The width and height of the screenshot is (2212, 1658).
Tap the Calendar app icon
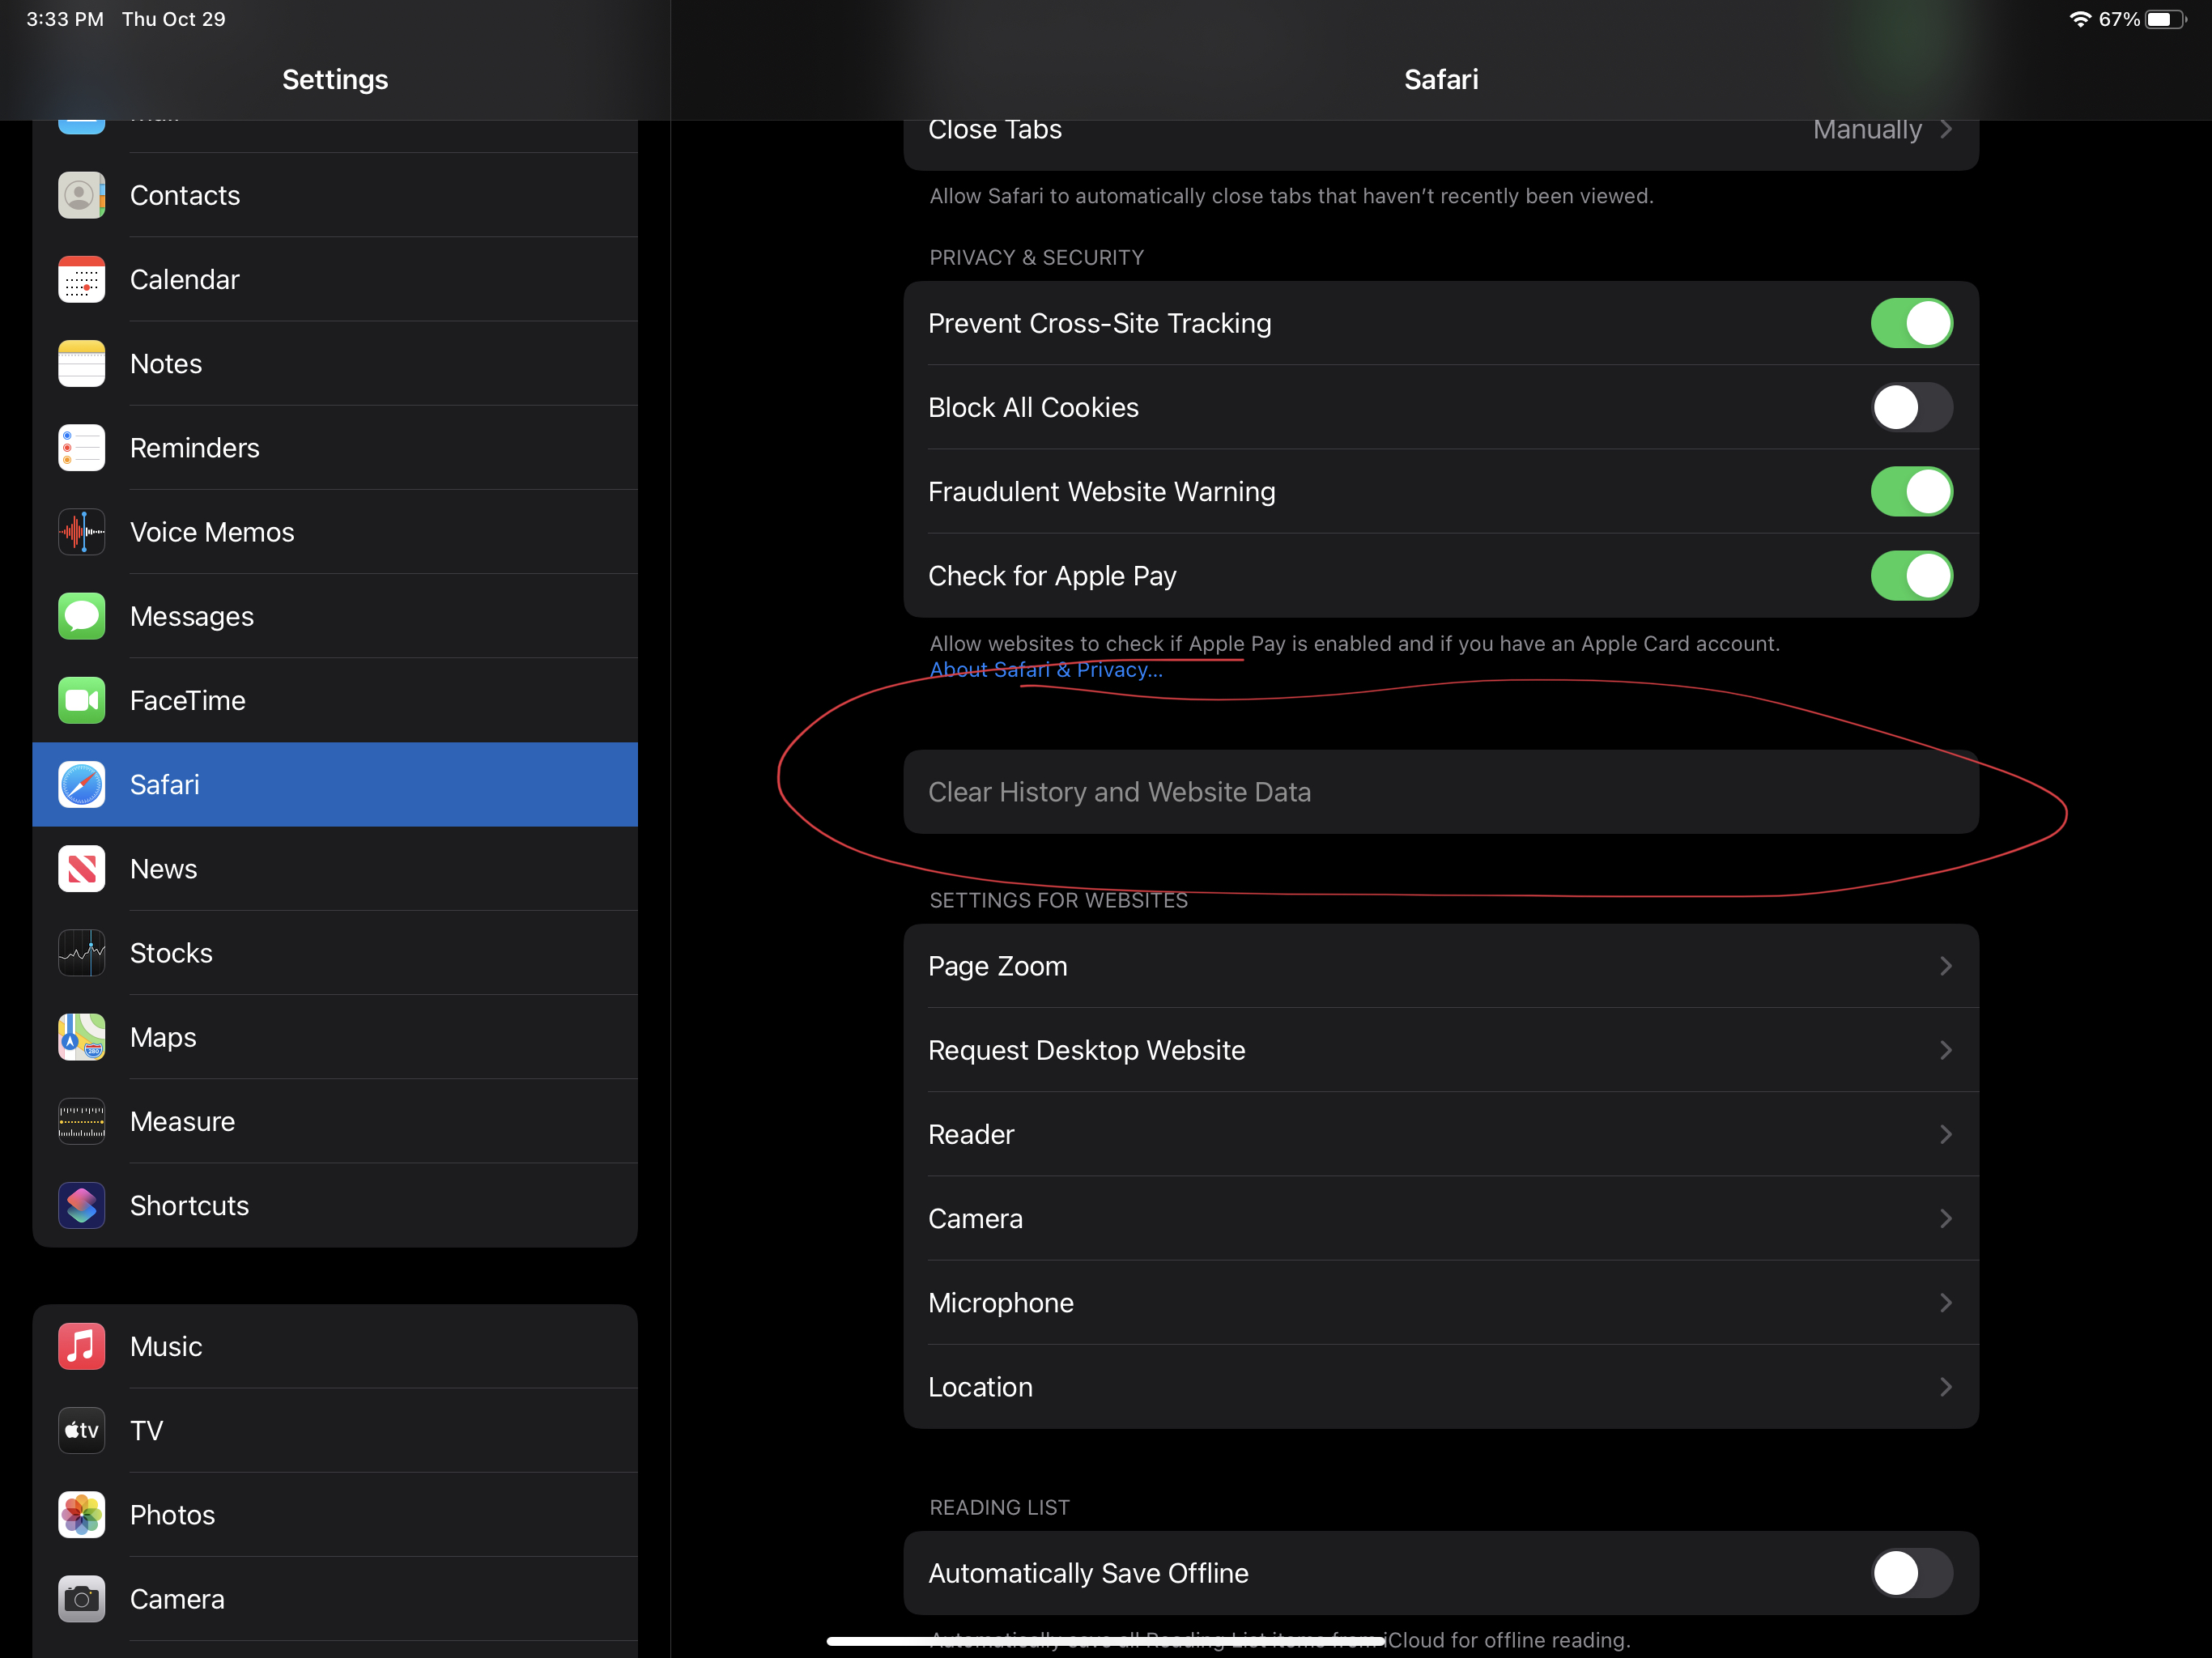[x=81, y=279]
